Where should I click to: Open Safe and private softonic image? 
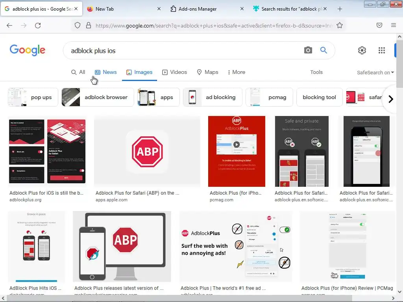tap(302, 151)
